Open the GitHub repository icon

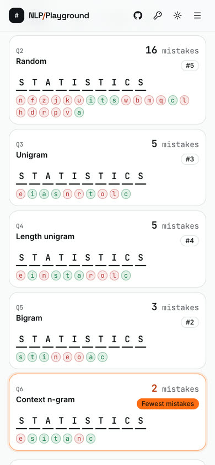point(138,15)
